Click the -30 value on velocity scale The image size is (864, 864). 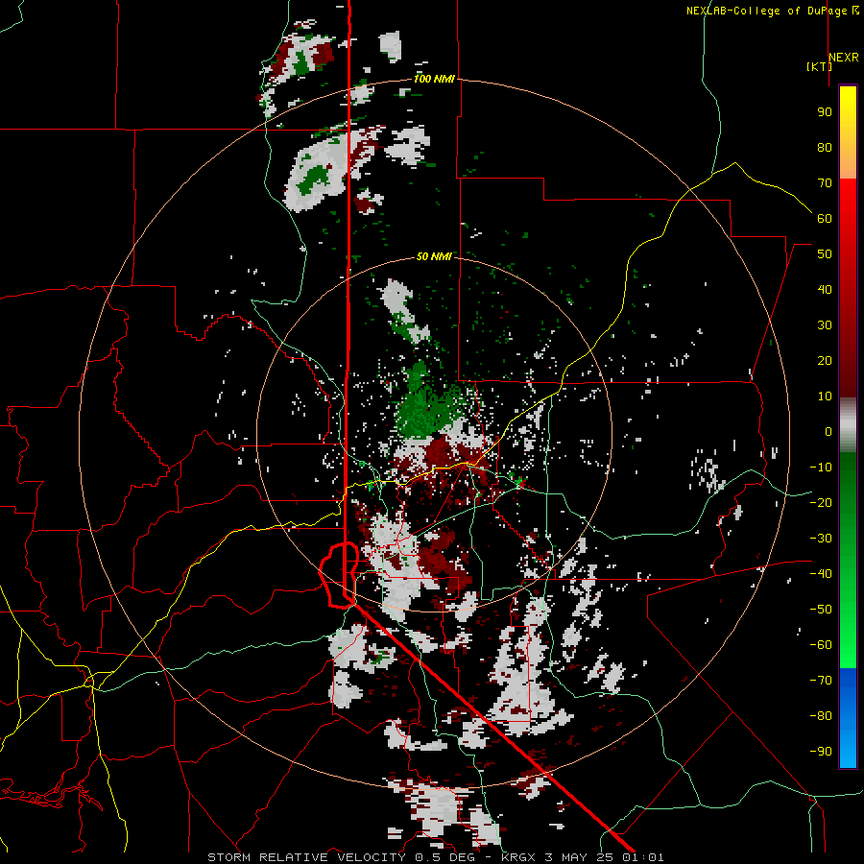click(x=821, y=539)
